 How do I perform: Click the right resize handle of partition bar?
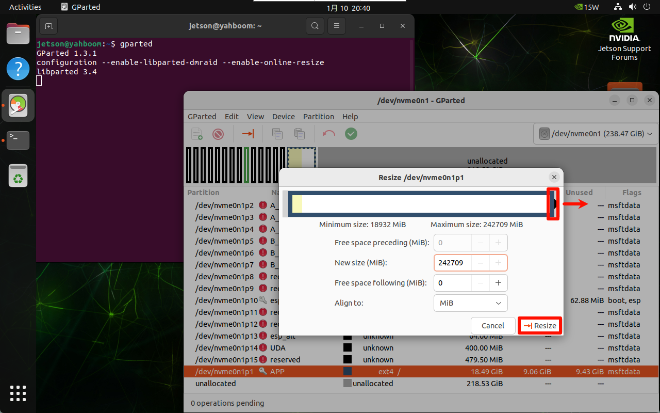pos(553,204)
